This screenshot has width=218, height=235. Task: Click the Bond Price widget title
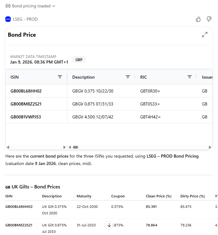(x=22, y=35)
